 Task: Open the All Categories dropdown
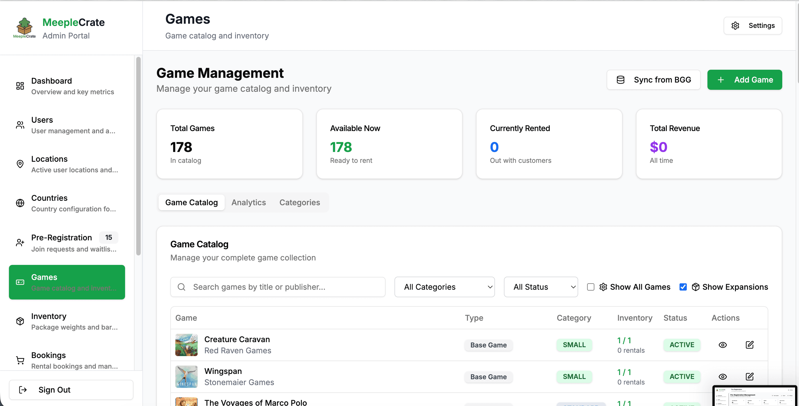(444, 287)
